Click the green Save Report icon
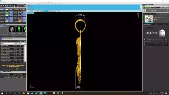Image resolution: width=169 pixels, height=95 pixels. pyautogui.click(x=22, y=77)
